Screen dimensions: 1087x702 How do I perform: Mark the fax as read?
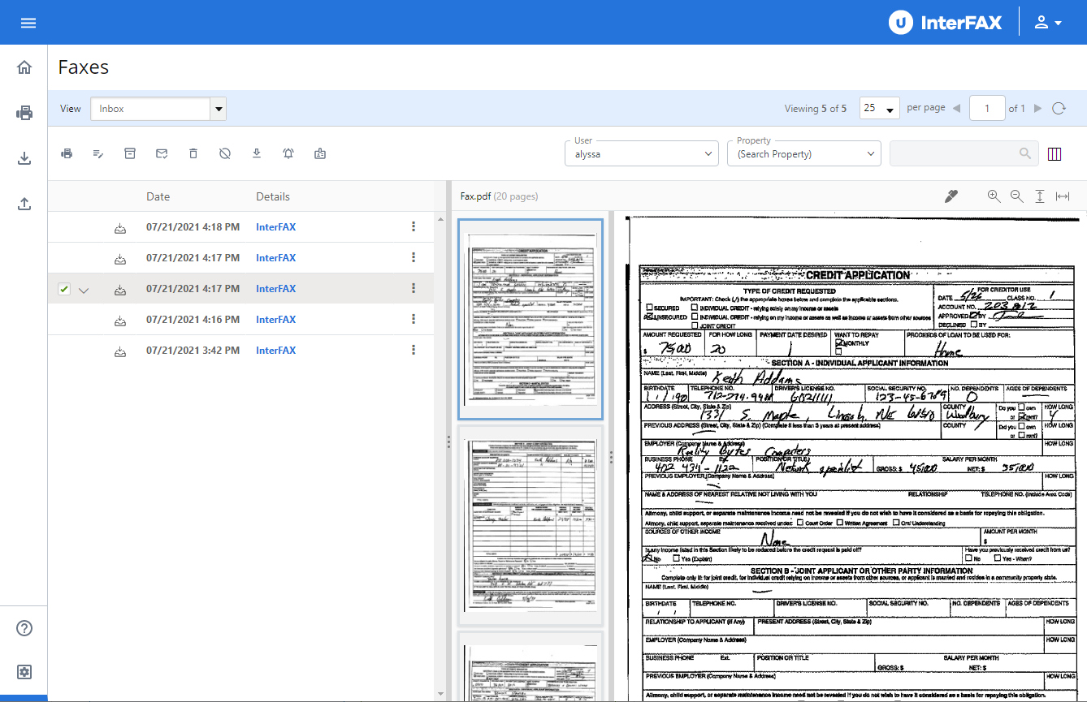click(162, 153)
